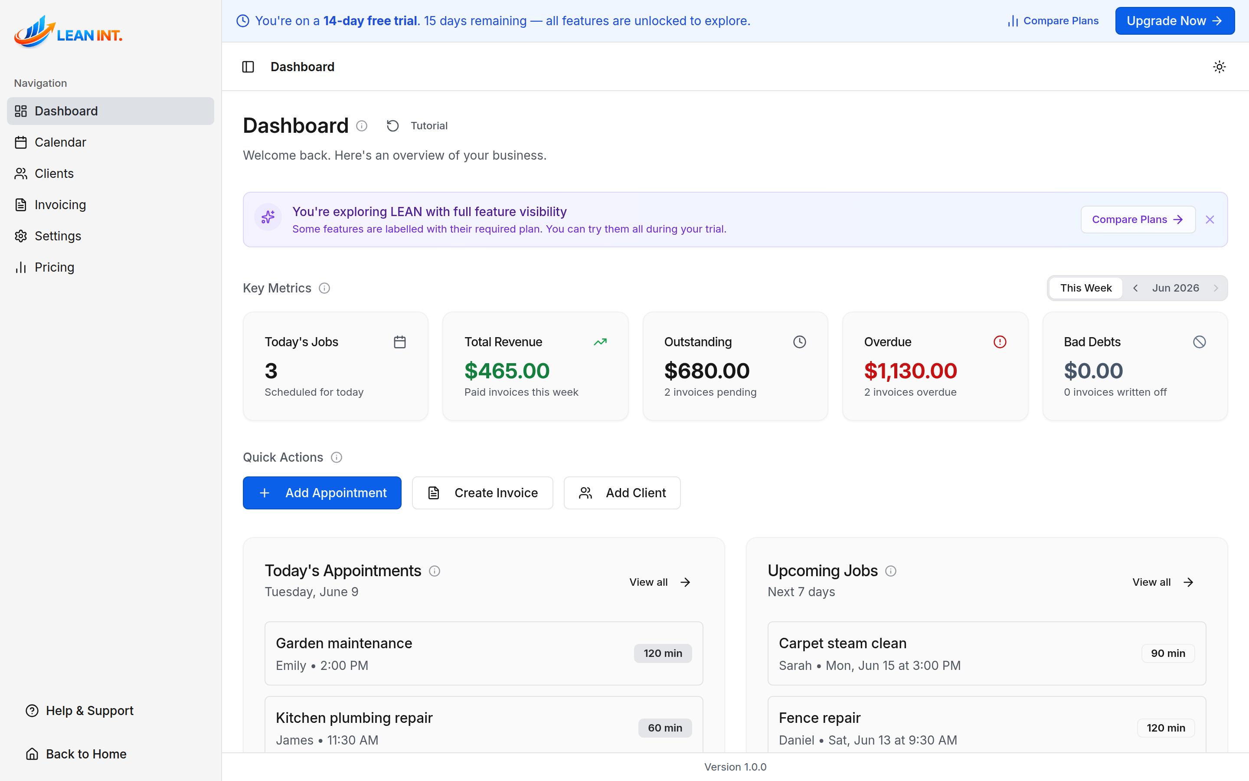Click the Quick Actions info icon
Viewport: 1249px width, 781px height.
(337, 457)
